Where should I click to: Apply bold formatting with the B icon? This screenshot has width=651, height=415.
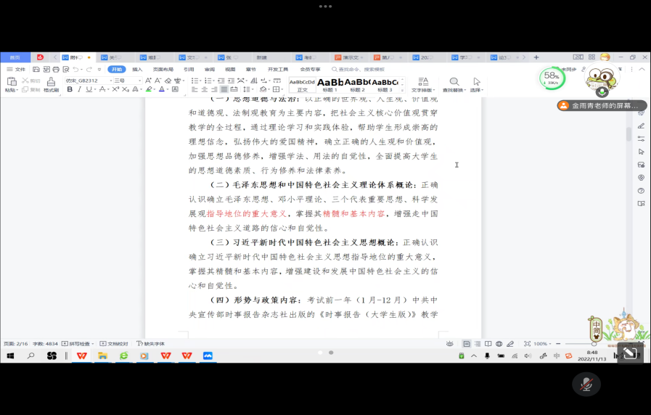(x=70, y=89)
